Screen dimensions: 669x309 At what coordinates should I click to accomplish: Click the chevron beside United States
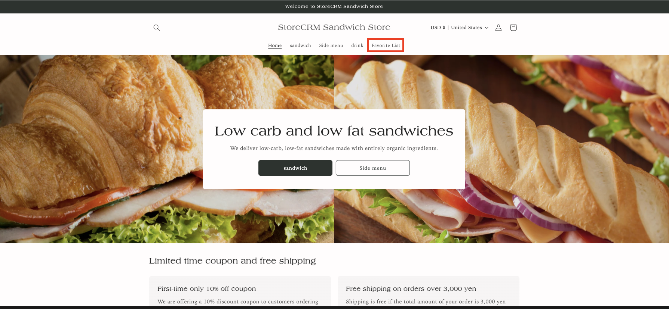(487, 28)
